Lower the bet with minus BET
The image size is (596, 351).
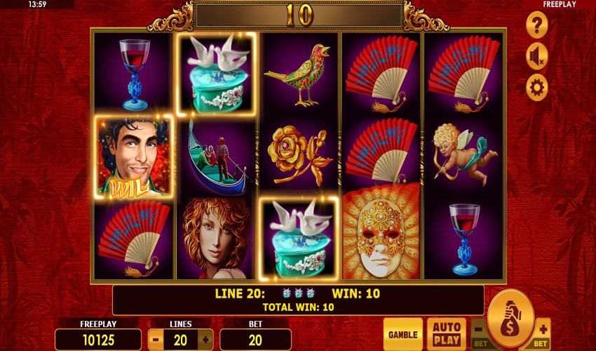pyautogui.click(x=480, y=335)
